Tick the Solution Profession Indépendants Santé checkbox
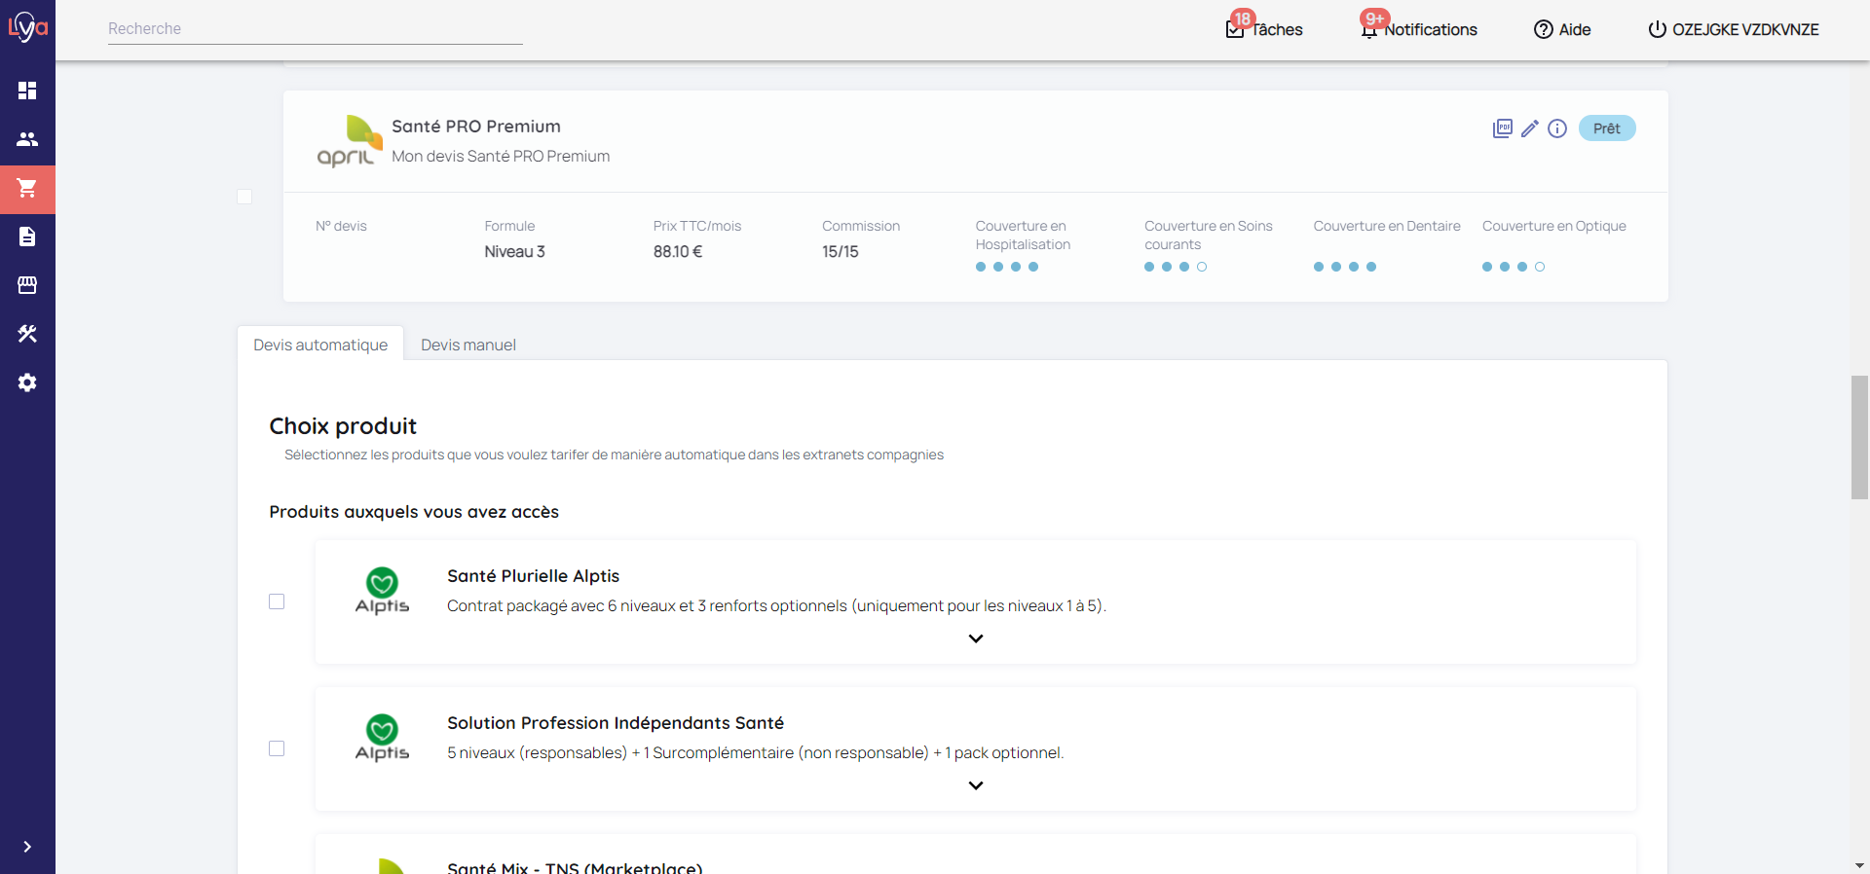Image resolution: width=1870 pixels, height=874 pixels. pos(277,748)
